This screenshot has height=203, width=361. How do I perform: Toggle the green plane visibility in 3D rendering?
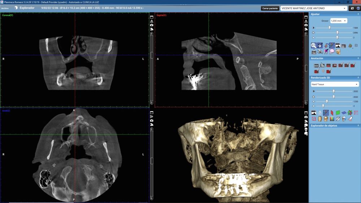click(x=338, y=112)
